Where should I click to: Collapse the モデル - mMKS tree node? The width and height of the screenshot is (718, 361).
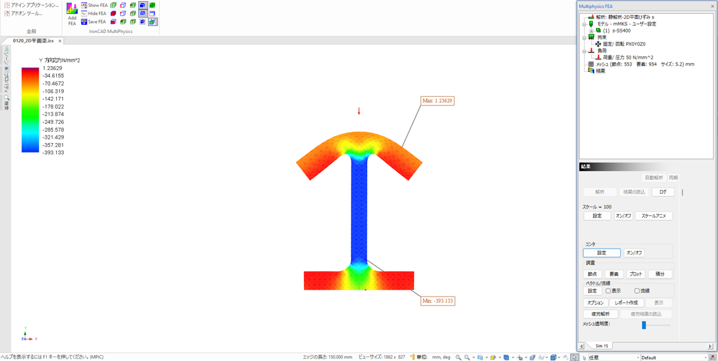584,24
